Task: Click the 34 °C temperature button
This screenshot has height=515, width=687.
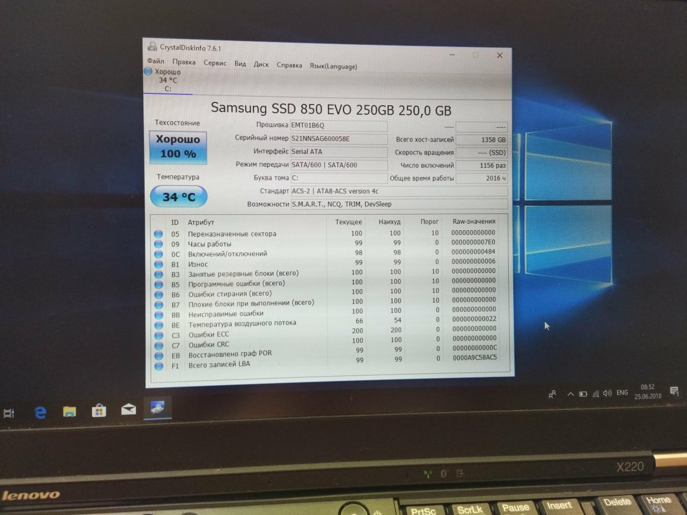Action: [x=179, y=197]
